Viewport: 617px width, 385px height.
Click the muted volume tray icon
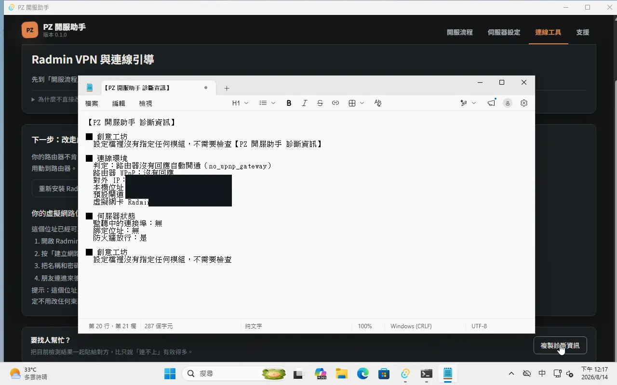tap(570, 373)
